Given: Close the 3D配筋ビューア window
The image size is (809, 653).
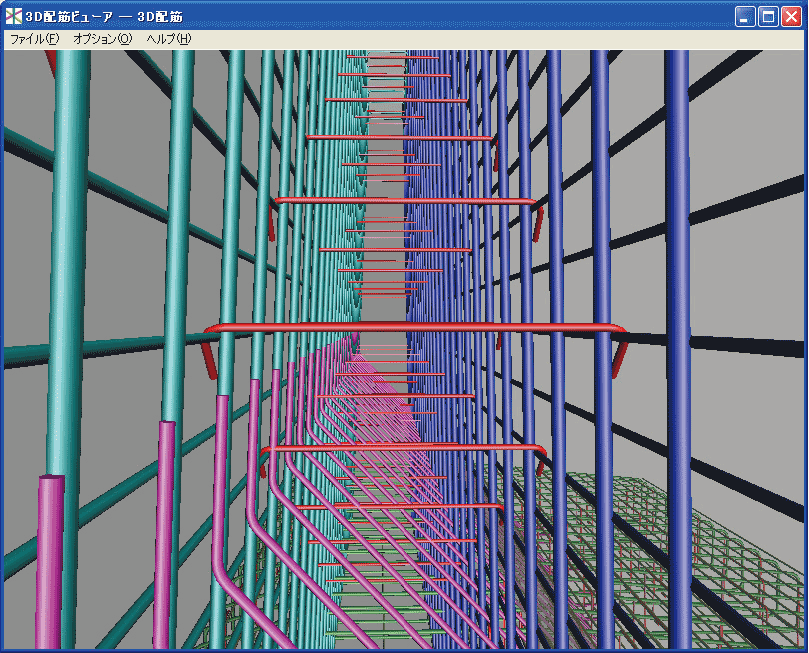Looking at the screenshot, I should [791, 17].
